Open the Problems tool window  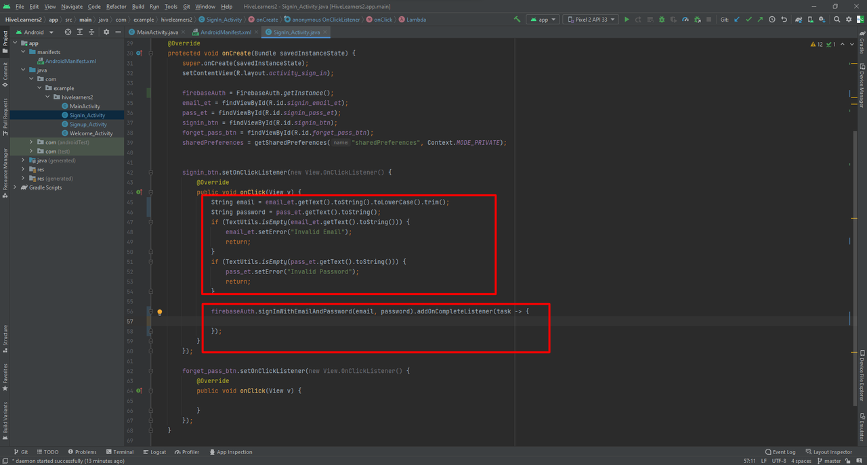point(82,451)
